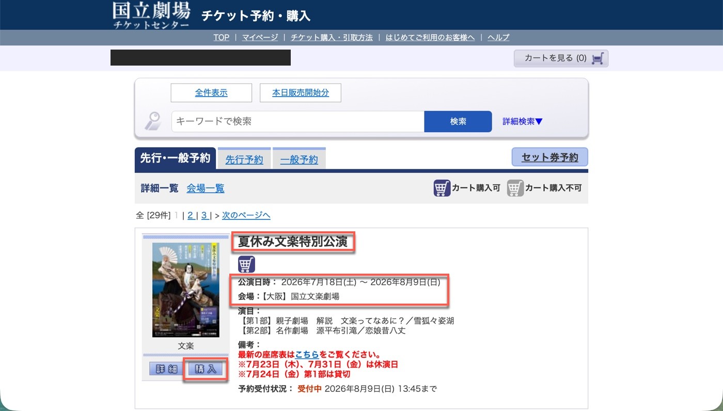Click the 全 [29件] result count text
The width and height of the screenshot is (723, 411).
pyautogui.click(x=153, y=215)
